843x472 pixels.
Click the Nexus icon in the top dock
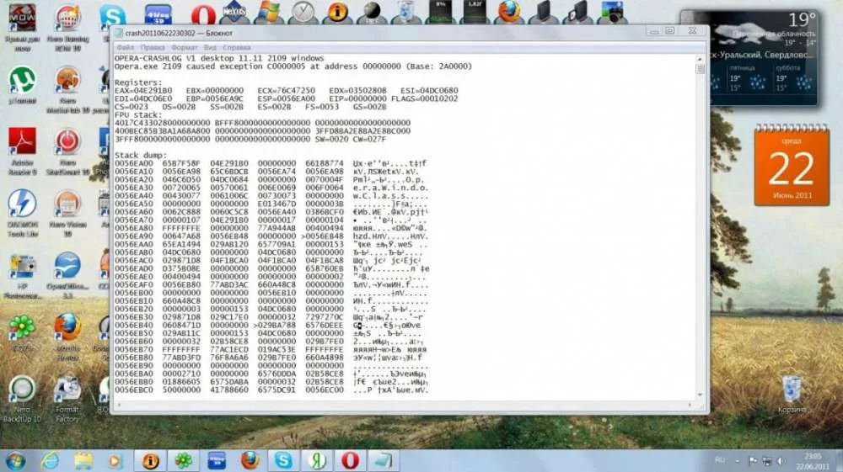(235, 13)
